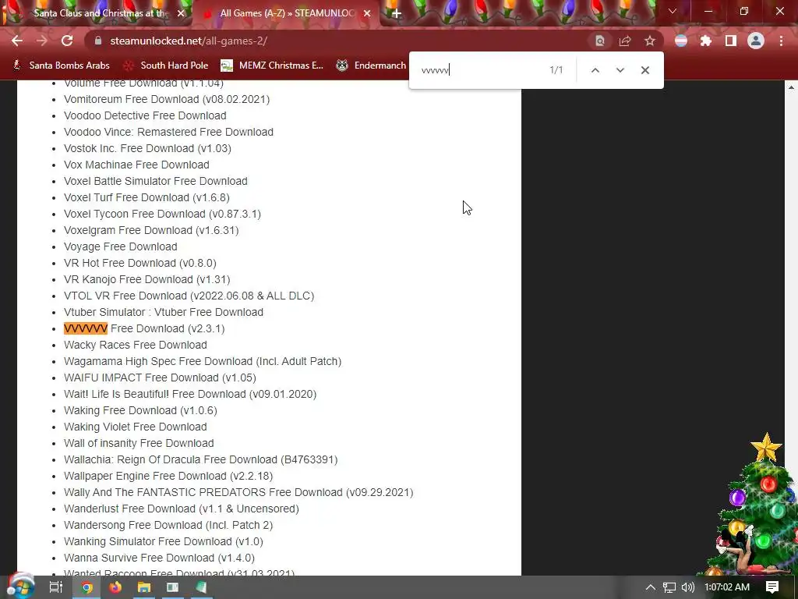The height and width of the screenshot is (599, 798).
Task: Open Wall of insanity link
Action: tap(139, 443)
